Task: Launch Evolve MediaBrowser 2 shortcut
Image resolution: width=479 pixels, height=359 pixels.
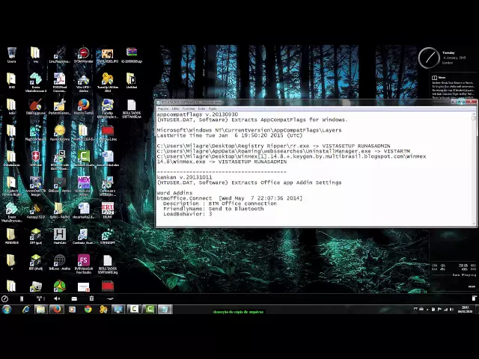Action: pos(36,82)
